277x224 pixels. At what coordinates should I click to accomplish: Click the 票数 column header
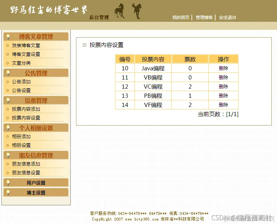(190, 59)
